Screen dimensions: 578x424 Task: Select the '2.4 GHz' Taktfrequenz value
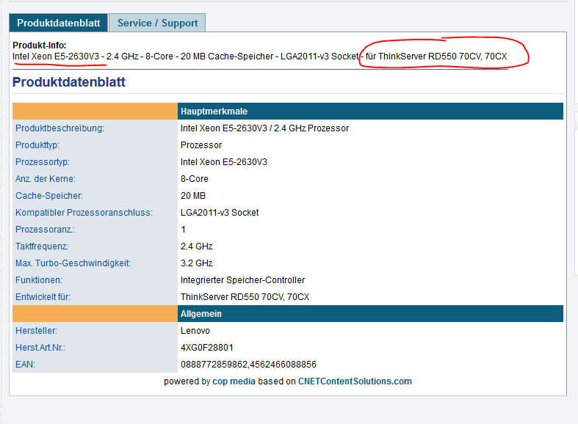pos(197,246)
